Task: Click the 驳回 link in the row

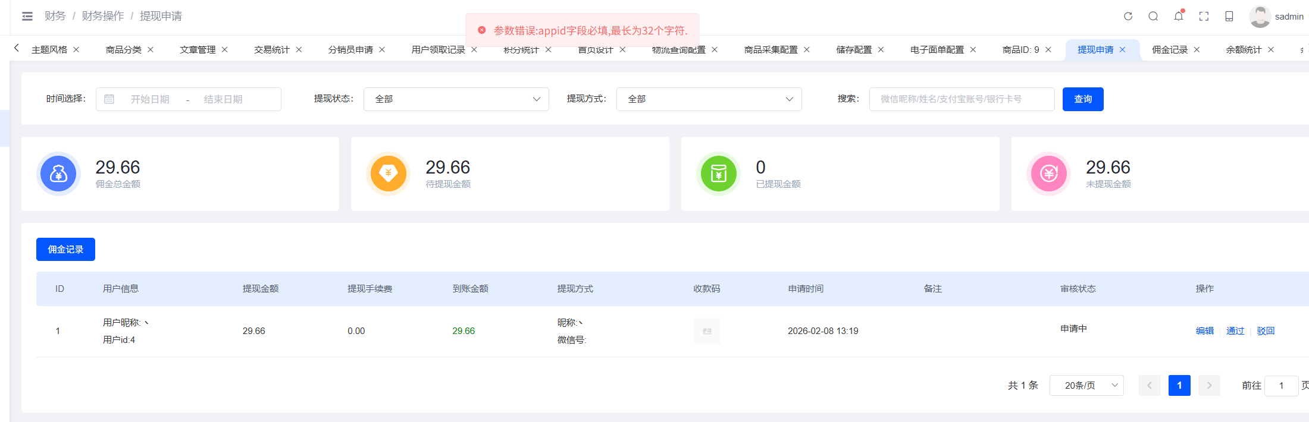Action: [x=1266, y=331]
